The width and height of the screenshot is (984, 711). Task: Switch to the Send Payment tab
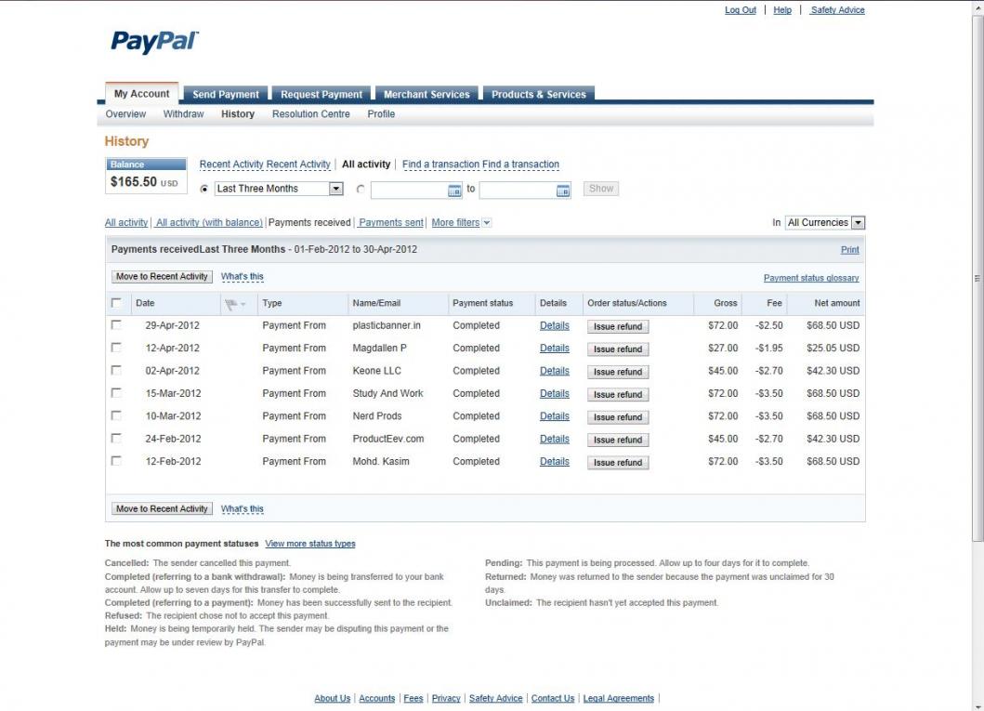click(x=225, y=94)
